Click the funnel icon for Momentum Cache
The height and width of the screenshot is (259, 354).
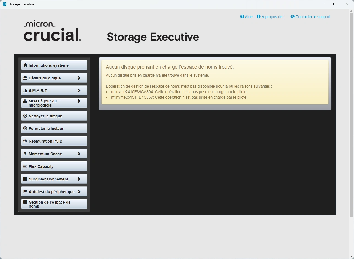pyautogui.click(x=25, y=154)
